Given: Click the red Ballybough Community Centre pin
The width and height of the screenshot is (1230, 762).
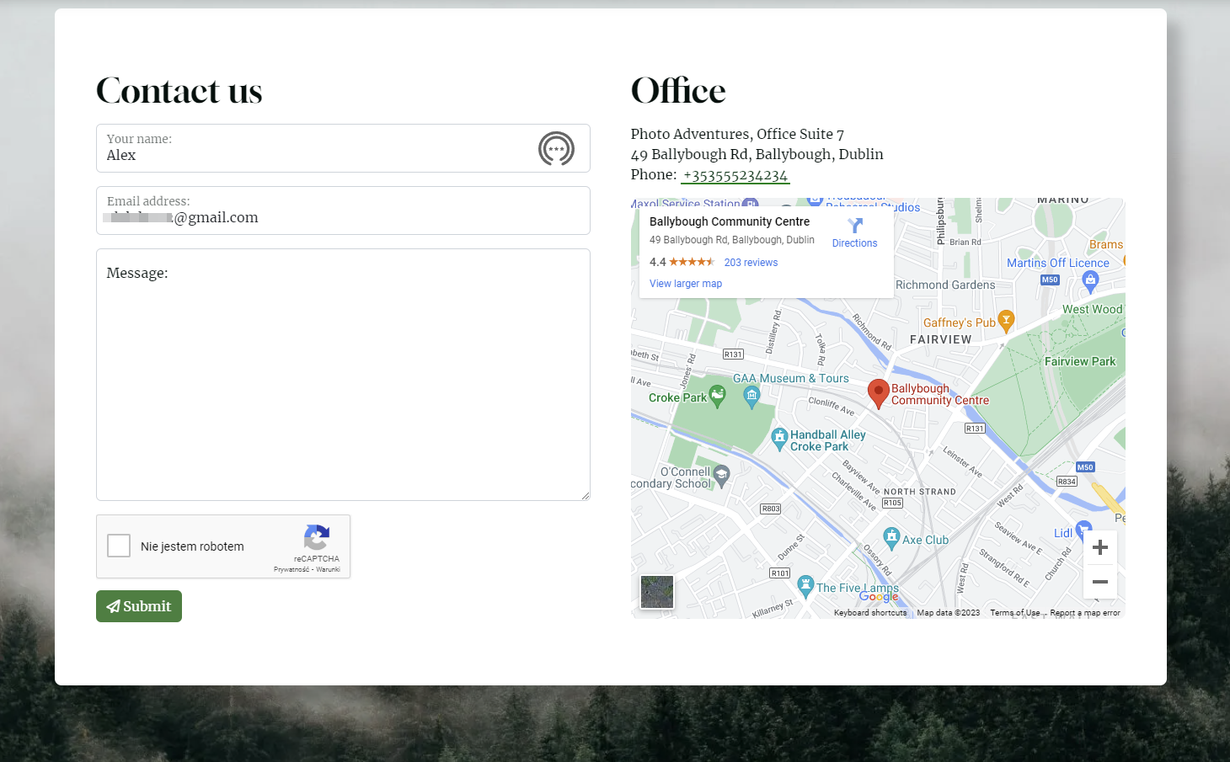Looking at the screenshot, I should coord(878,393).
